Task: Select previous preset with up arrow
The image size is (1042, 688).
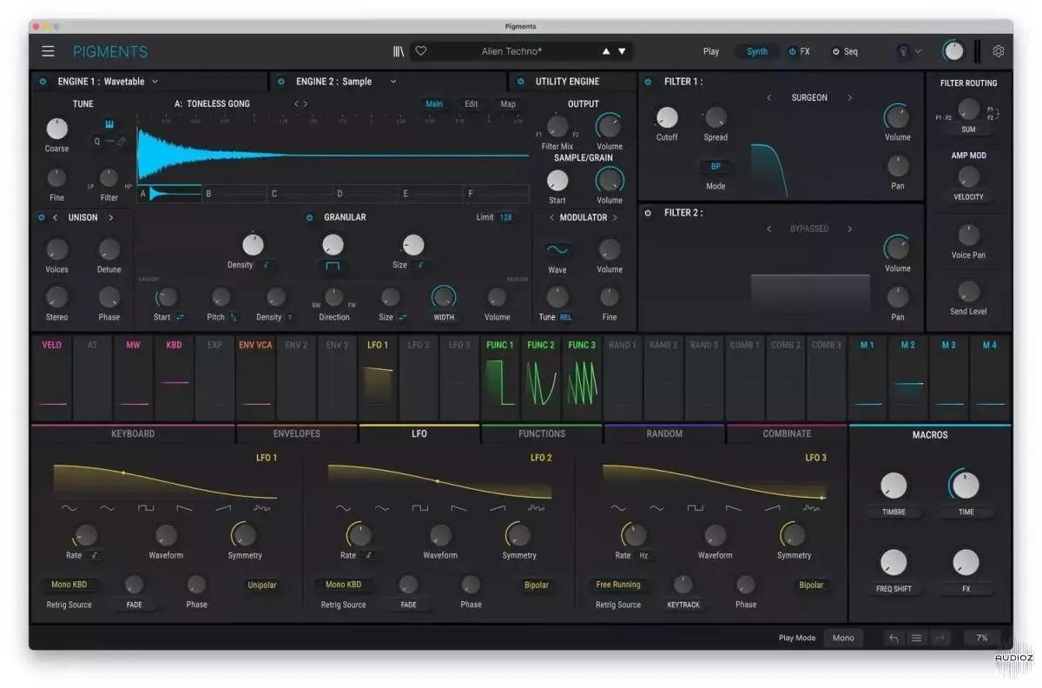Action: point(606,51)
